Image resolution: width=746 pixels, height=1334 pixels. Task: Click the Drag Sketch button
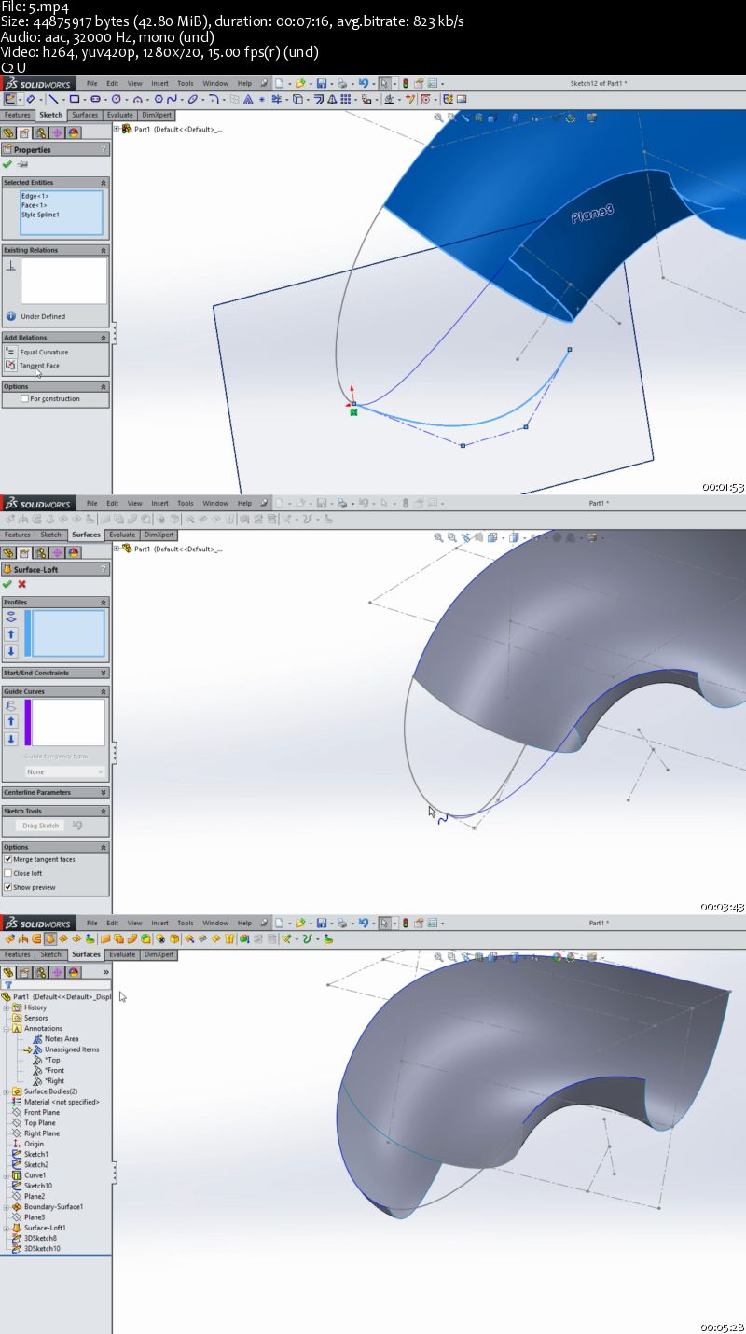[x=40, y=825]
